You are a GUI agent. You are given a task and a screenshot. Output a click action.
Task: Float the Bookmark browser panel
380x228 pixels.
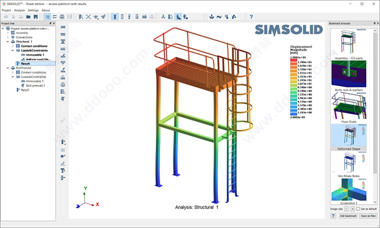coord(374,23)
